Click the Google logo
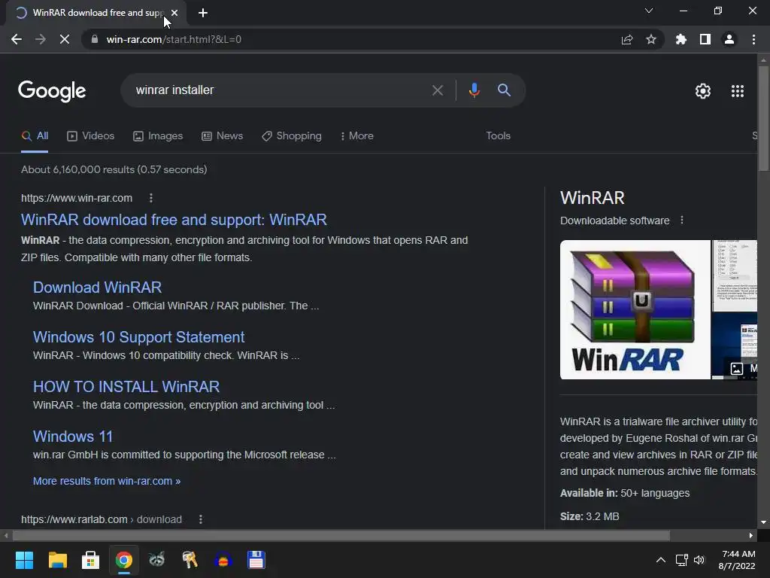The height and width of the screenshot is (578, 770). tap(52, 91)
